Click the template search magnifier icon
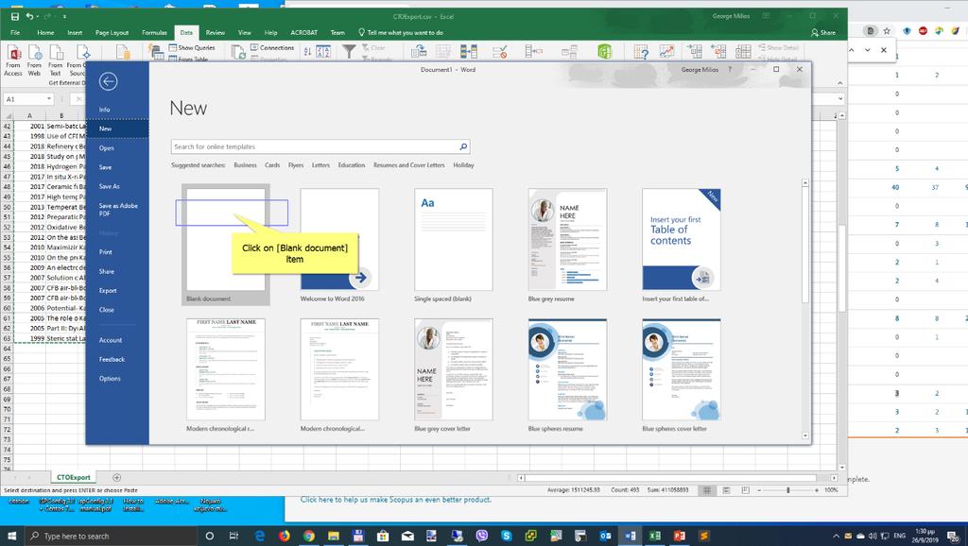Image resolution: width=968 pixels, height=546 pixels. click(x=463, y=146)
